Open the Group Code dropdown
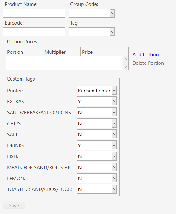The image size is (176, 214). coord(92,13)
